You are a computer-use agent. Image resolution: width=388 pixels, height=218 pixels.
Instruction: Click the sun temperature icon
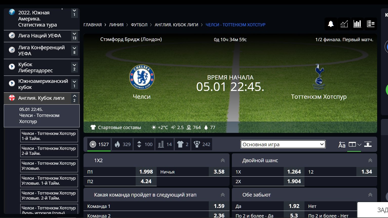[x=154, y=128]
